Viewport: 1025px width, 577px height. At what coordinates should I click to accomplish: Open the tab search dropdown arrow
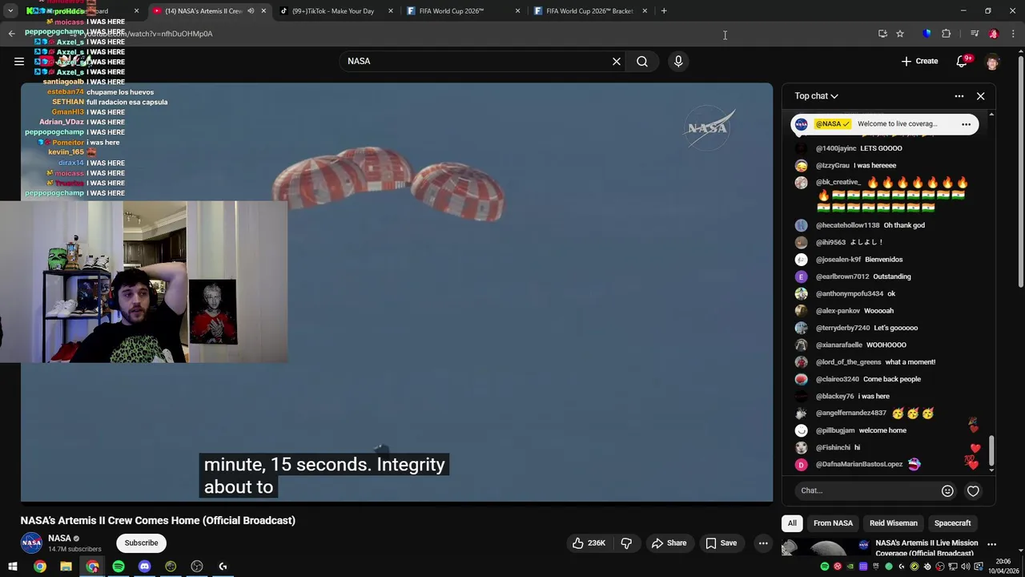coord(10,11)
